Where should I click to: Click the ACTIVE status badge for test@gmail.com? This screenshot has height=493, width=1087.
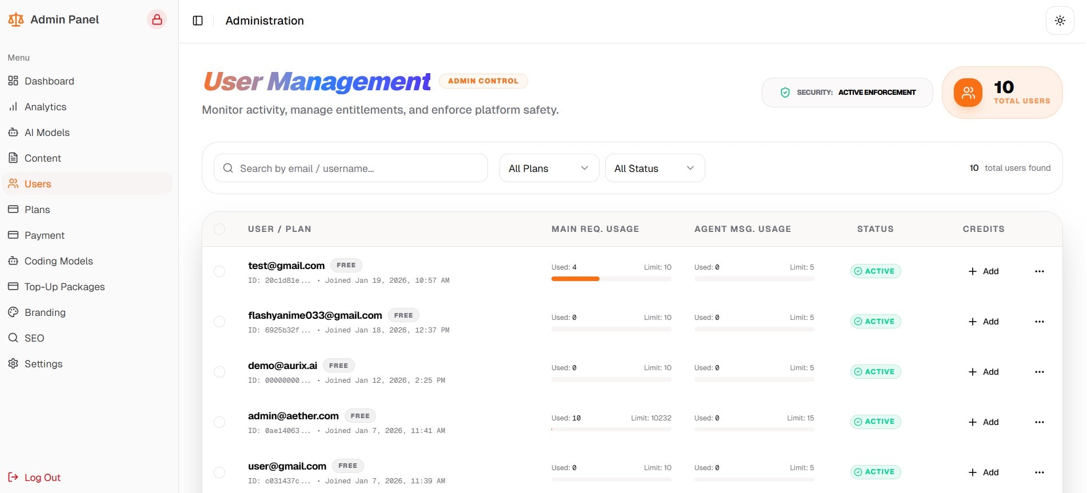pyautogui.click(x=876, y=271)
